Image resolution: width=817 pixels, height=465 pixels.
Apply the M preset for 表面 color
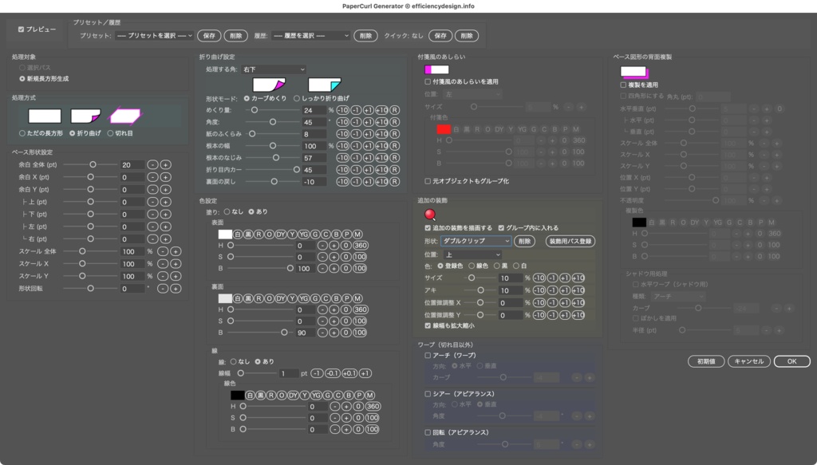(x=357, y=234)
